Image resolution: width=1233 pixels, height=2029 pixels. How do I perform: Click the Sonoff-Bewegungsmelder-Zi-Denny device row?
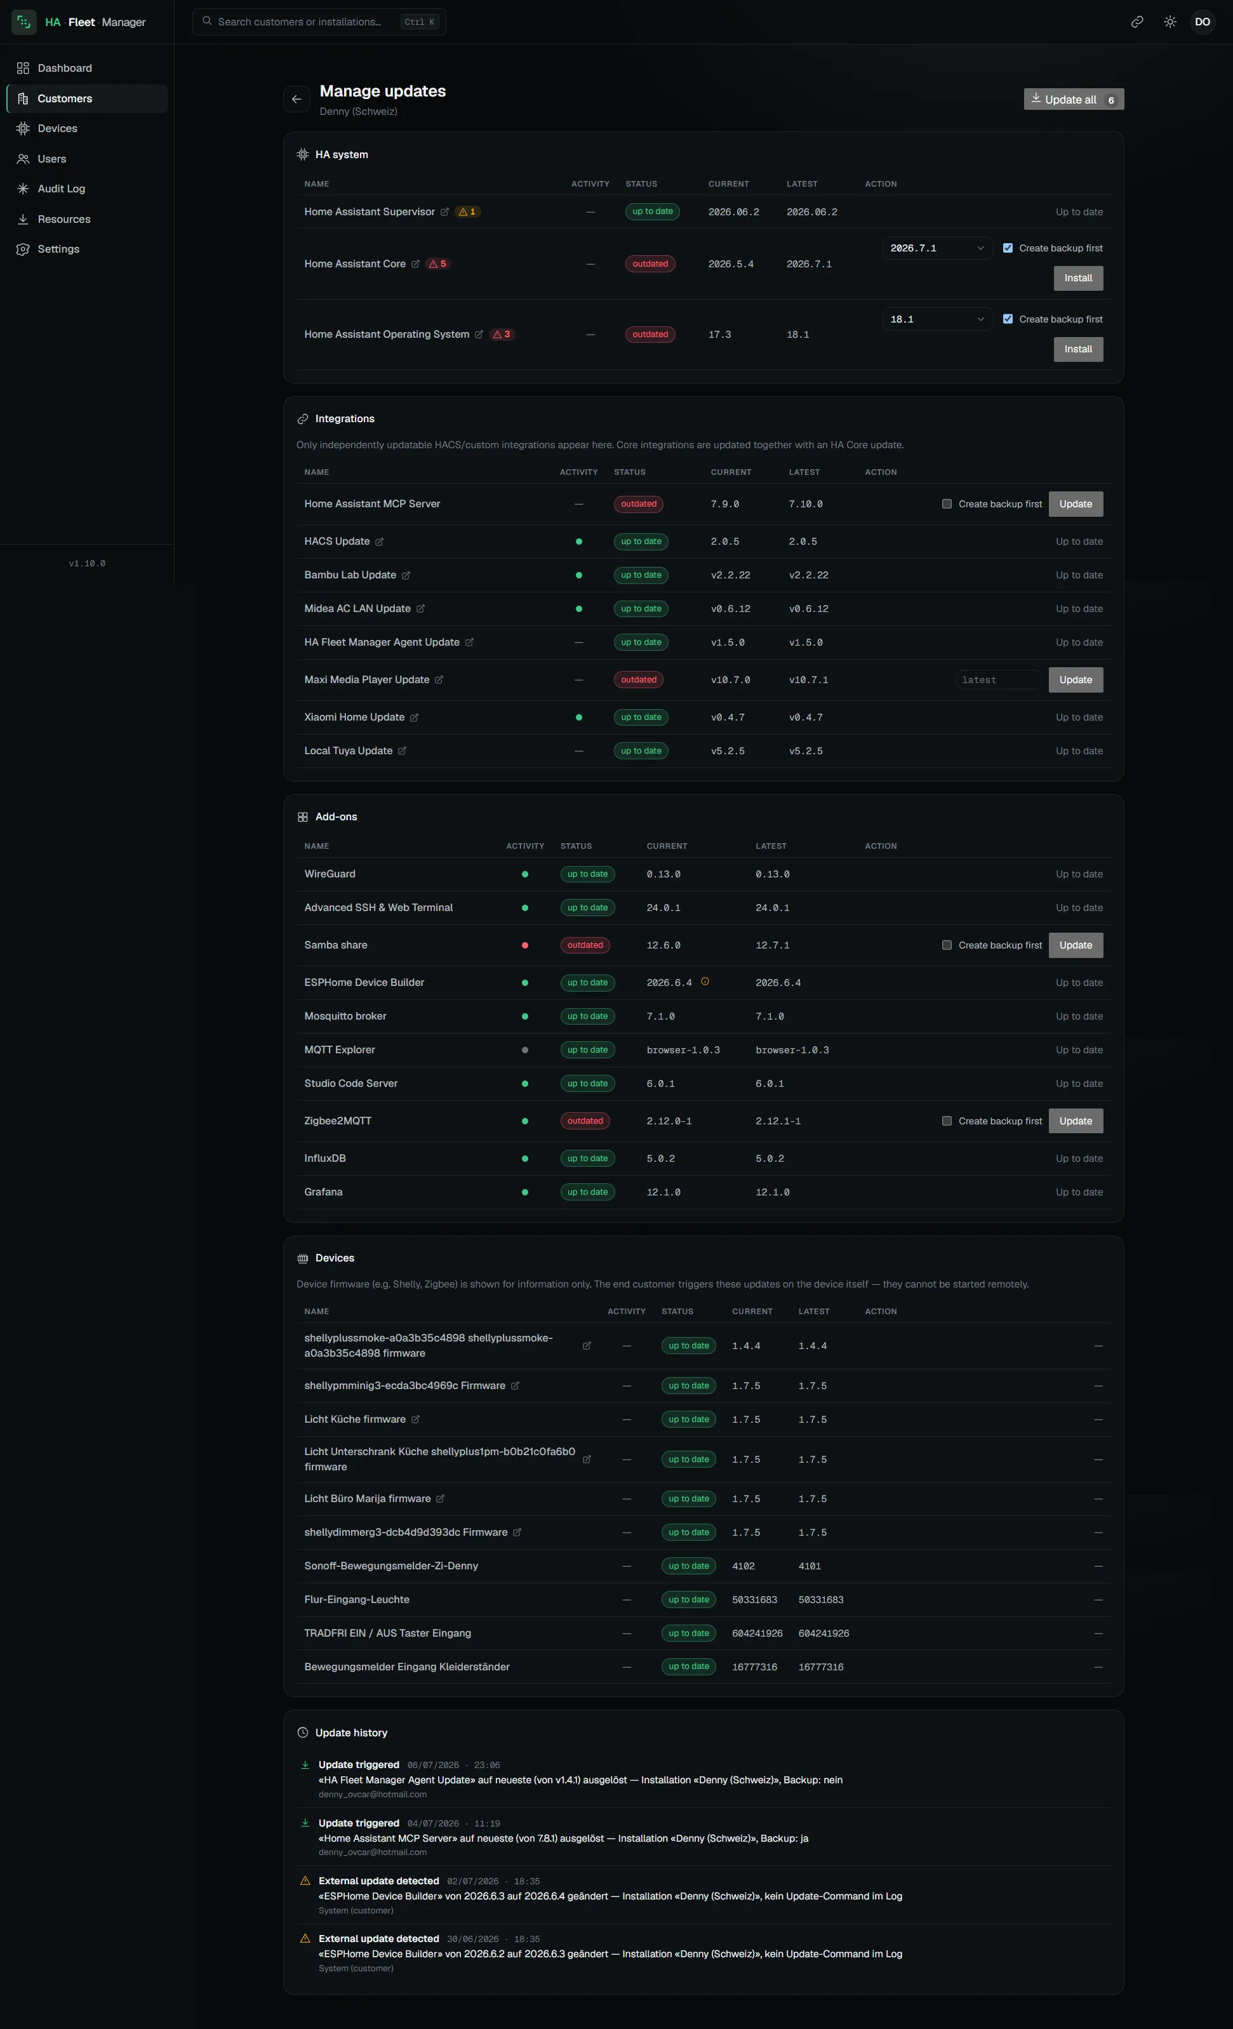coord(703,1566)
